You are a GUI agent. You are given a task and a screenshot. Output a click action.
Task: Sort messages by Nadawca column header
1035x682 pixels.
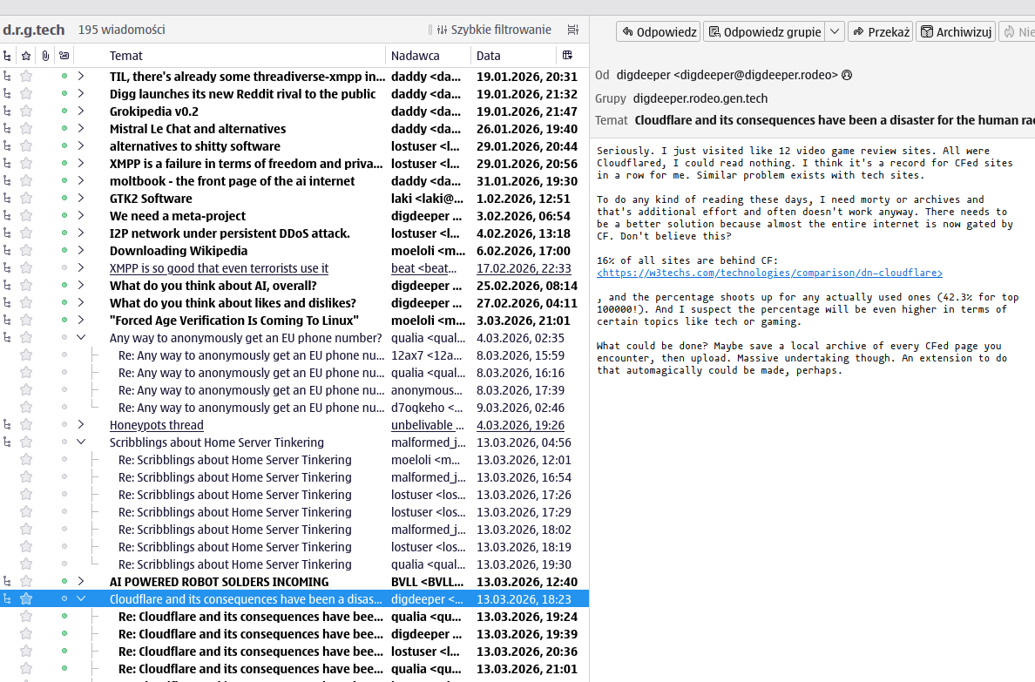[x=428, y=56]
